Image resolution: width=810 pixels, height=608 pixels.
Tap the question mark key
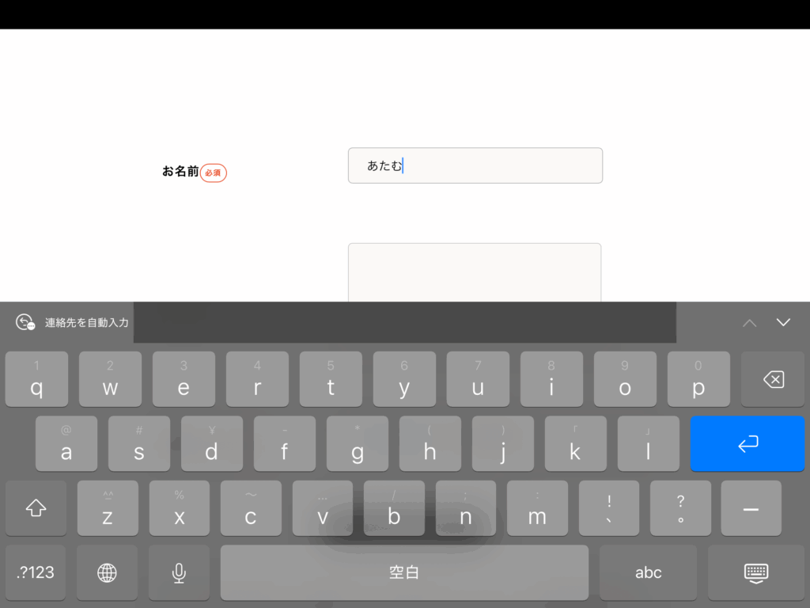click(x=680, y=509)
